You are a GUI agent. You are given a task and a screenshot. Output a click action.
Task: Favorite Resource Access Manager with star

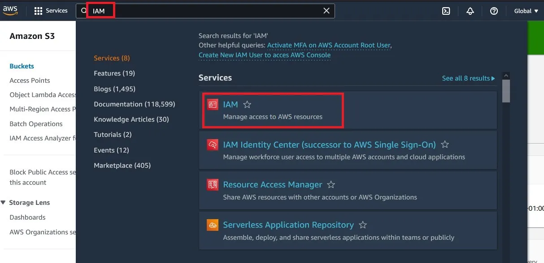coord(331,185)
